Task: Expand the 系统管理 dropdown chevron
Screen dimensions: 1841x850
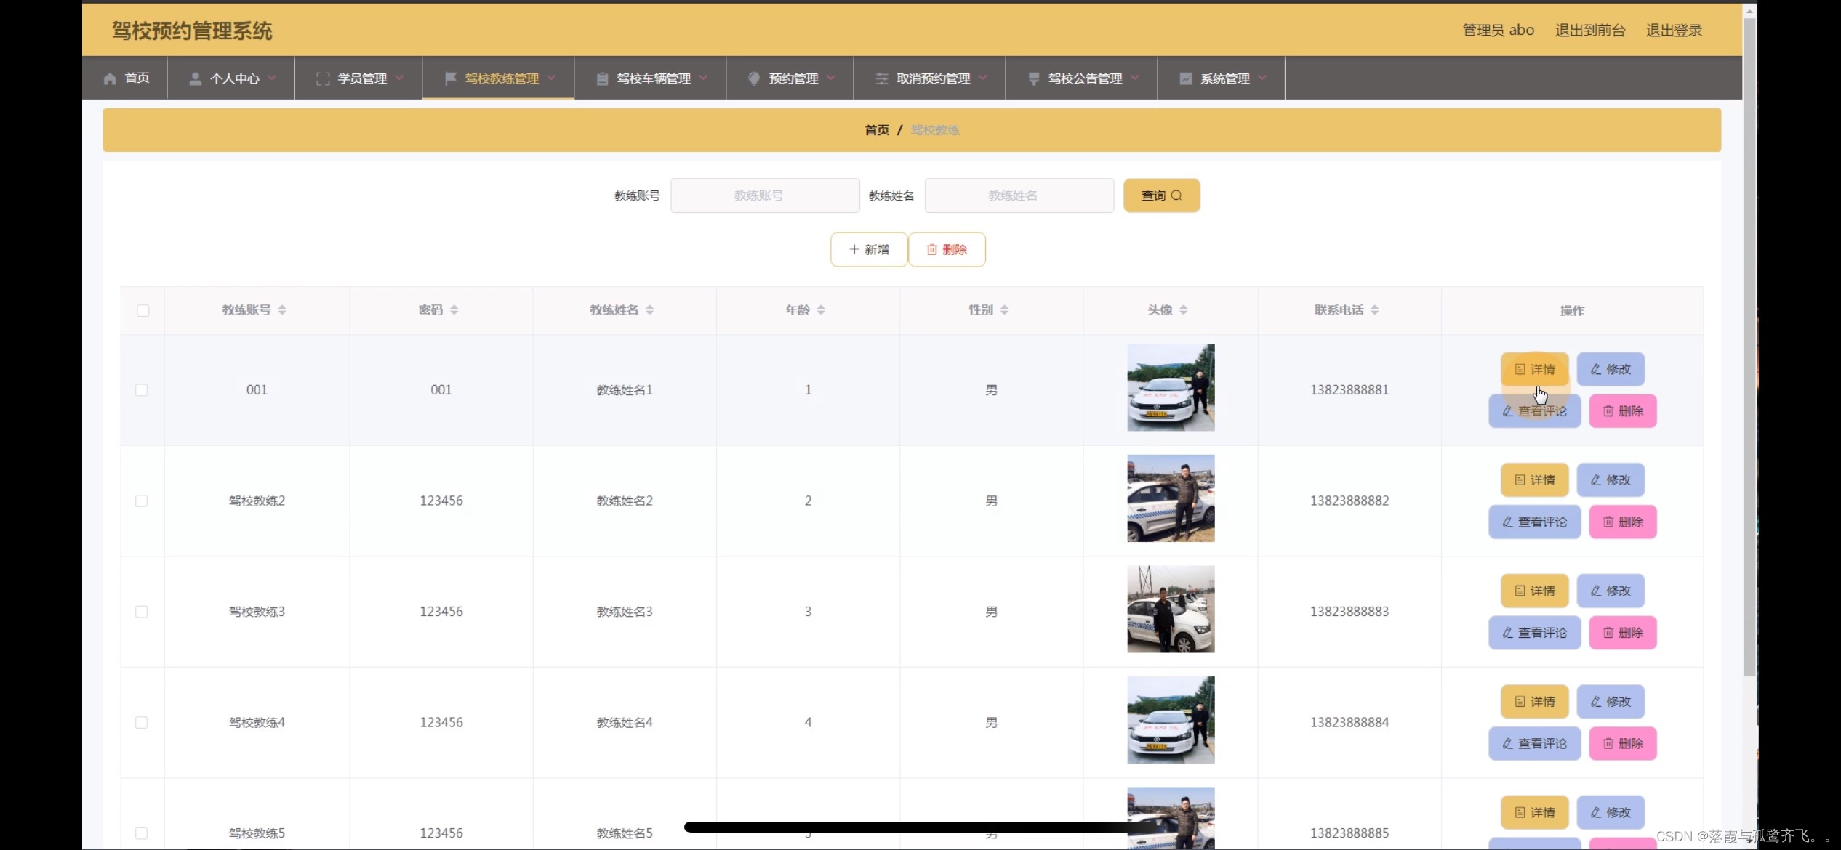Action: tap(1262, 77)
